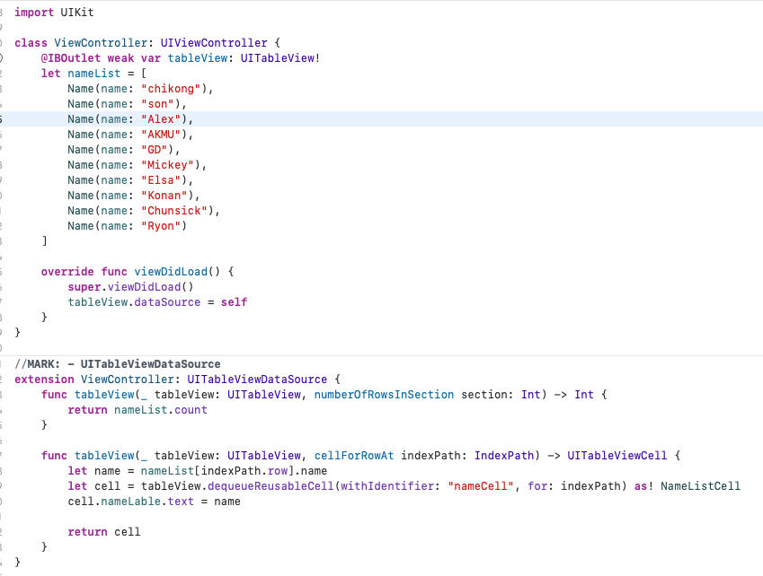Click the "//MARK: - UITableViewDataSource" comment

pyautogui.click(x=117, y=363)
